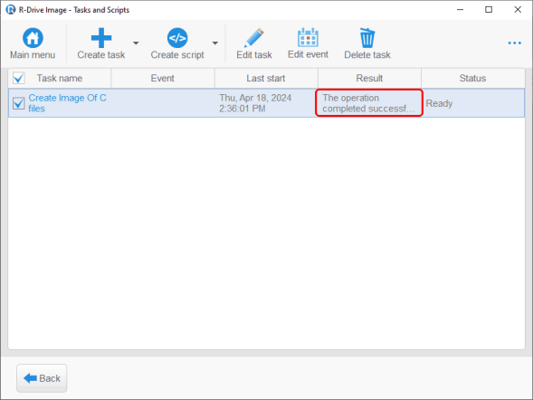
Task: Go to the Main menu home icon
Action: [x=33, y=38]
